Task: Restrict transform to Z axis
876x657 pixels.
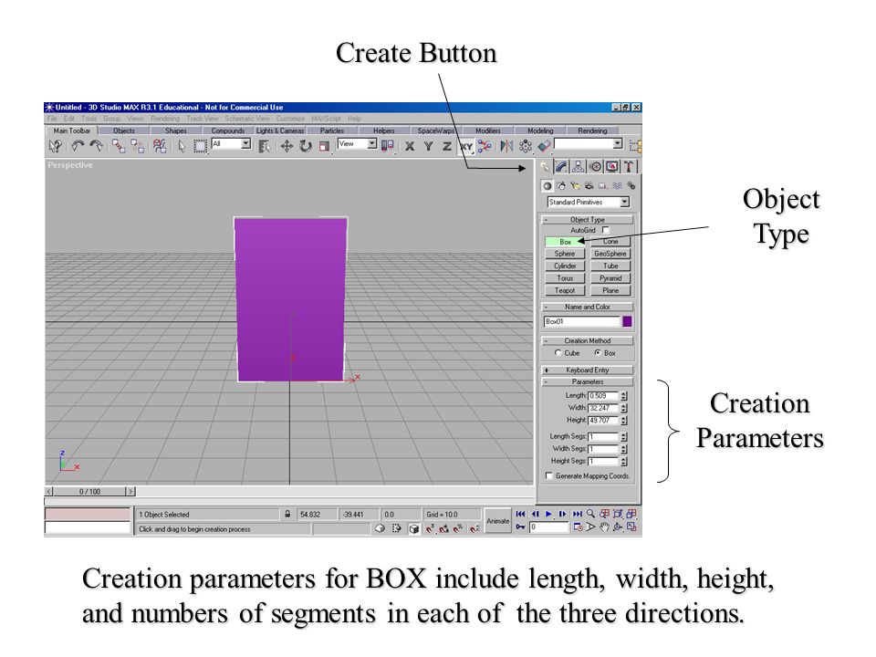Action: pyautogui.click(x=447, y=146)
